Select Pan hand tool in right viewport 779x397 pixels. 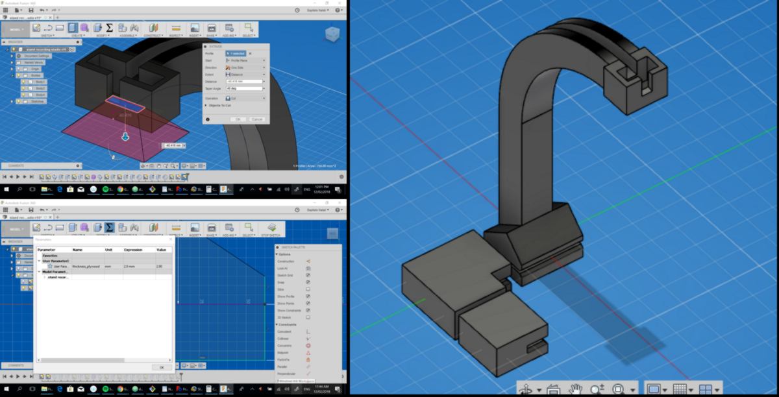tap(575, 390)
